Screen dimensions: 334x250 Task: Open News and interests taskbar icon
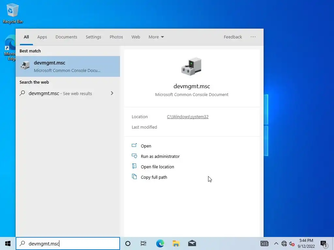(264, 243)
